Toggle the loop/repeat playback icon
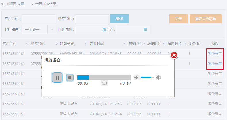This screenshot has width=227, height=120. tap(104, 83)
